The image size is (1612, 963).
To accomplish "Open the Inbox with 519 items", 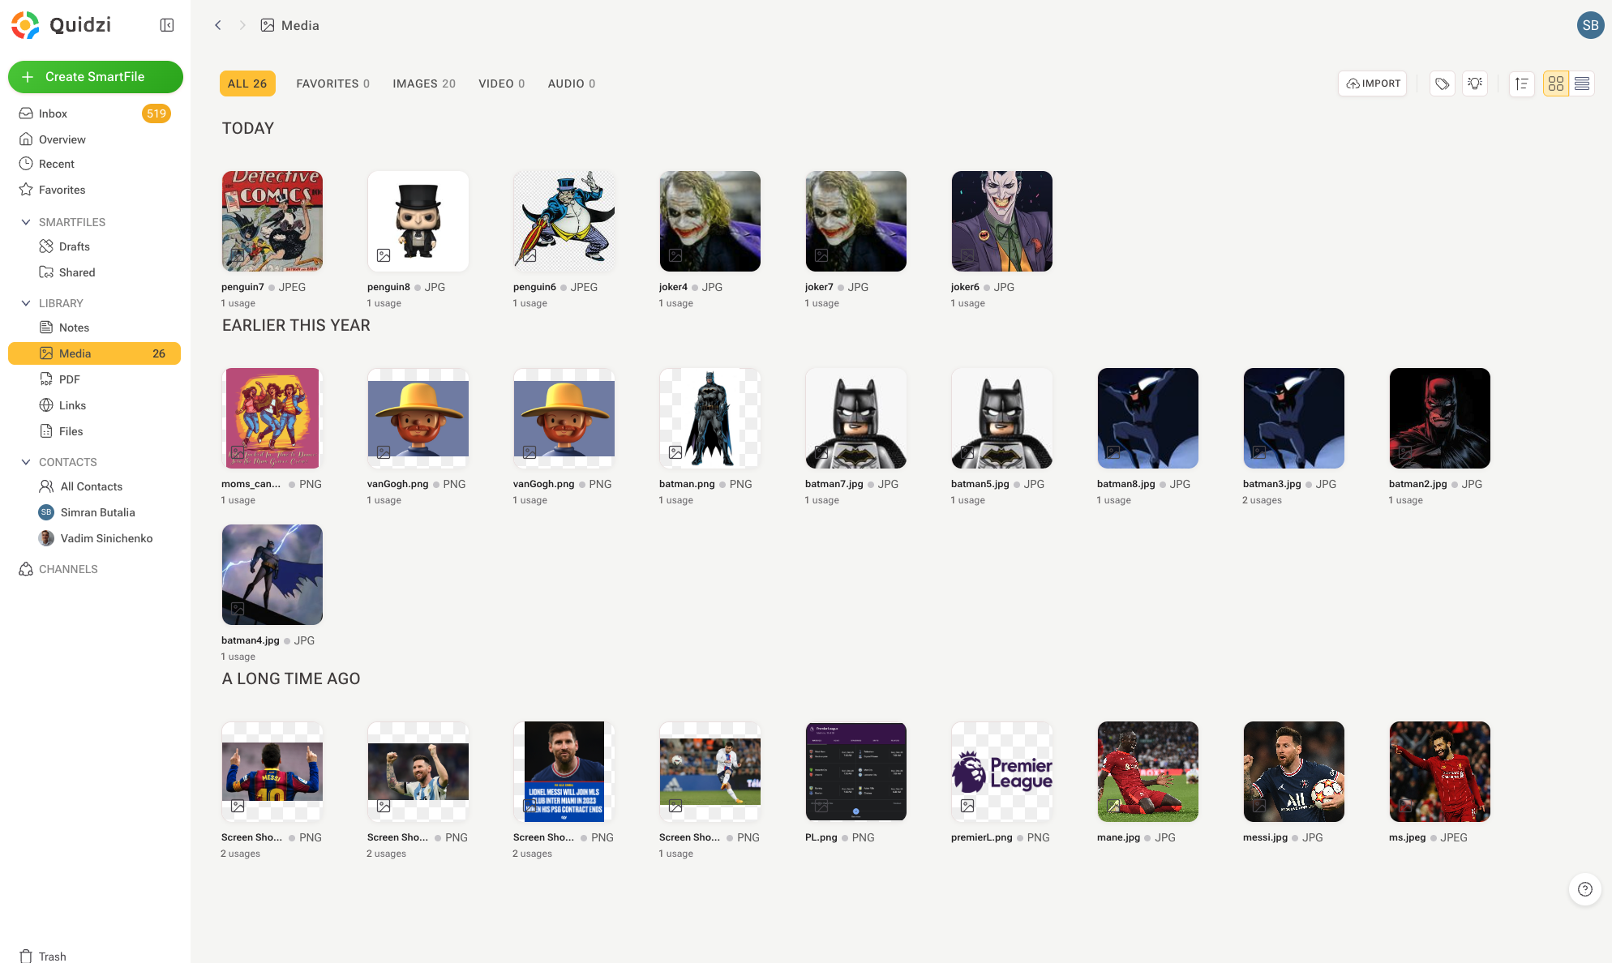I will (x=95, y=113).
